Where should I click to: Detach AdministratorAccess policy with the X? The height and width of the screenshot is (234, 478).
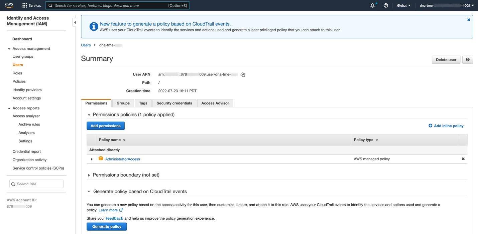pyautogui.click(x=463, y=159)
